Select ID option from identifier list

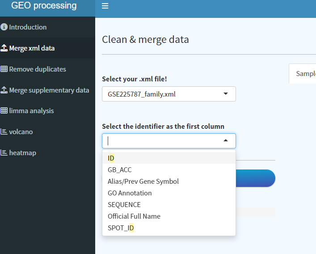(x=169, y=158)
